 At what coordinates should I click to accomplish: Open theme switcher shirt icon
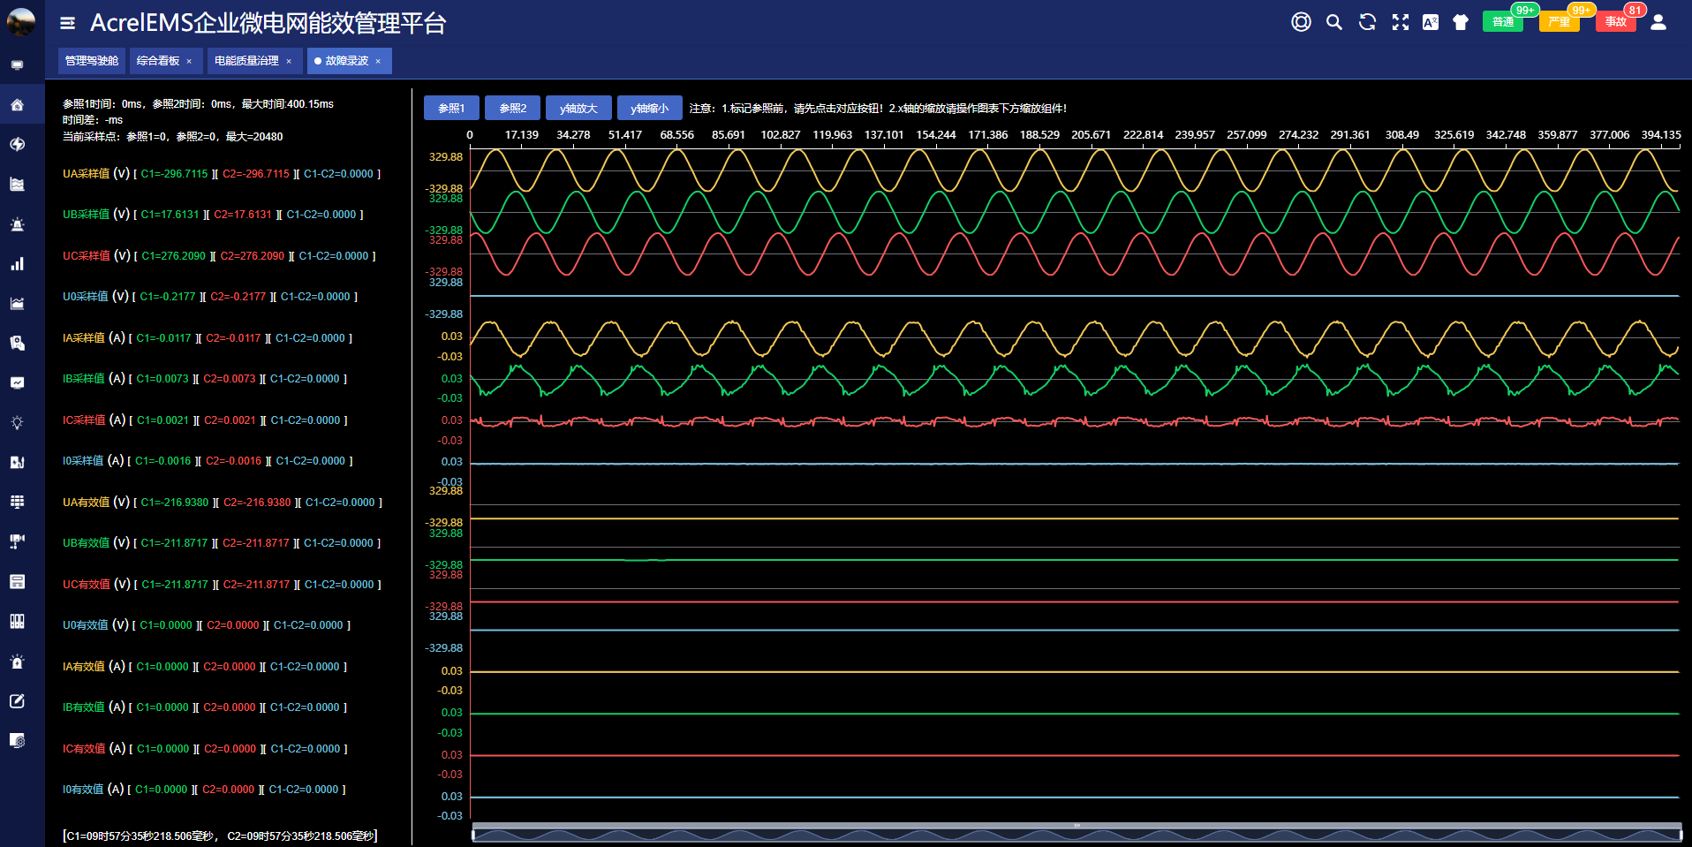(x=1461, y=22)
